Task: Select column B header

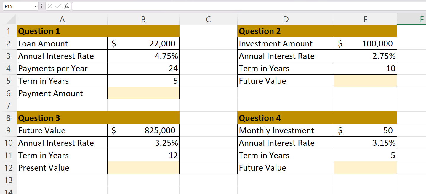Action: (x=143, y=19)
